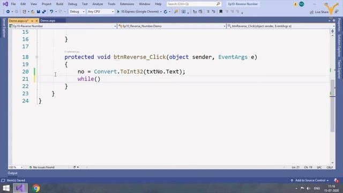343x193 pixels.
Task: Click the Refresh browser icon
Action: [166, 12]
